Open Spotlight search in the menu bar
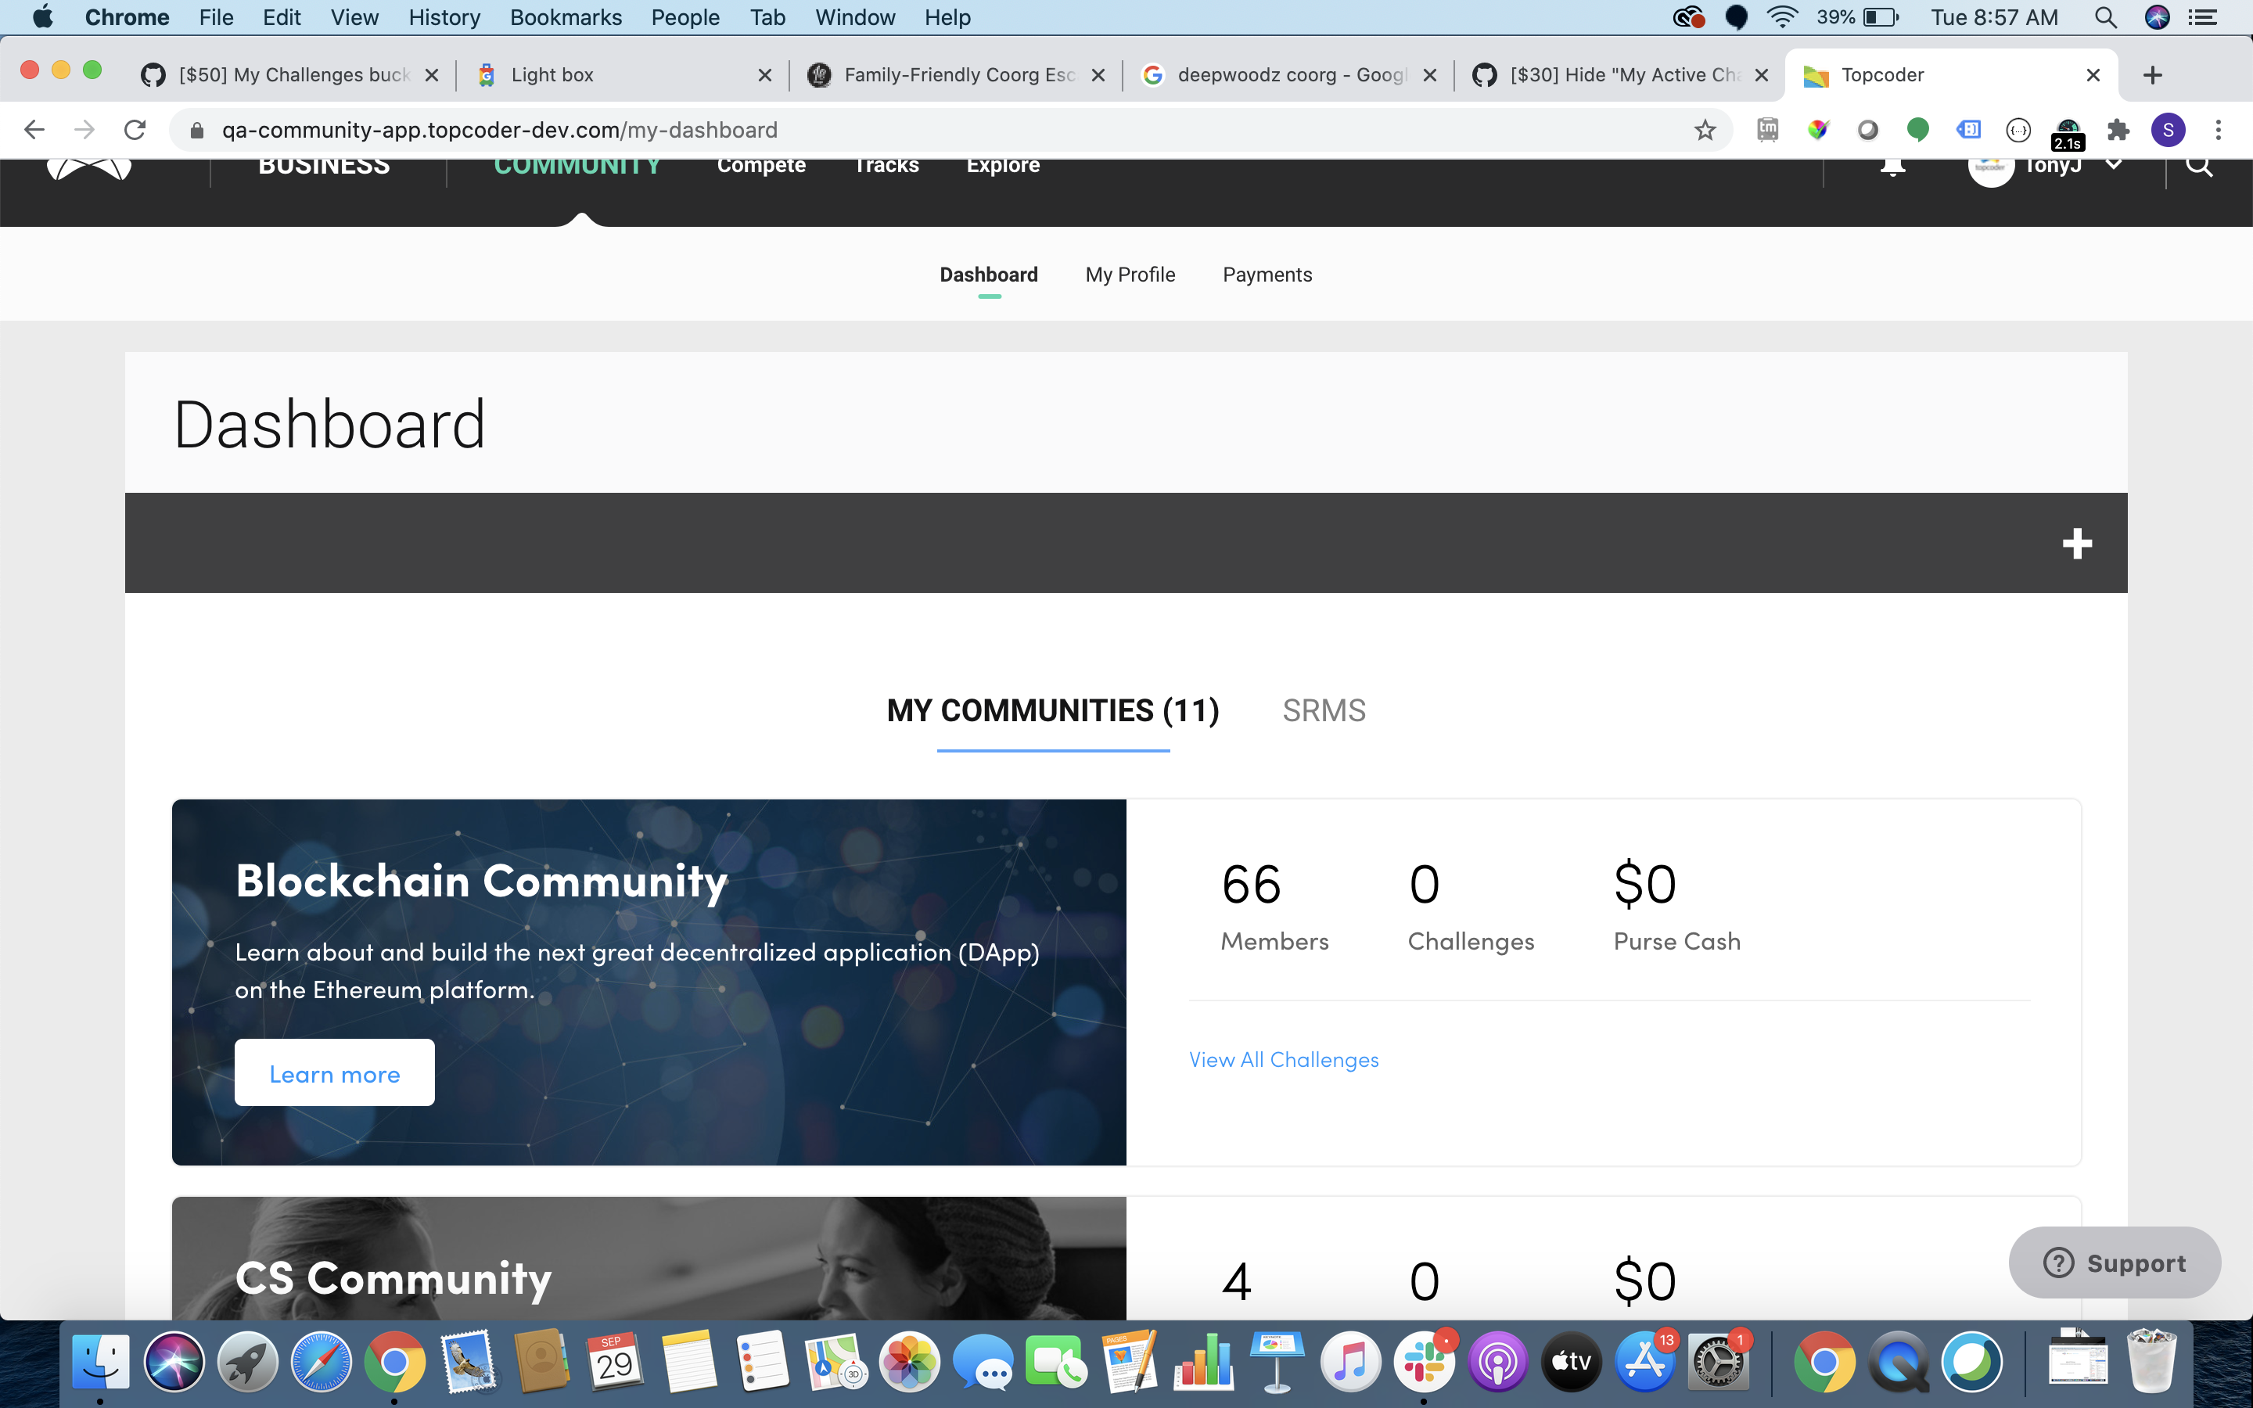This screenshot has width=2253, height=1408. [x=2106, y=18]
